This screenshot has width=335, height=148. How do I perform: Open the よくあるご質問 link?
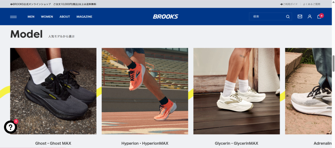point(311,4)
